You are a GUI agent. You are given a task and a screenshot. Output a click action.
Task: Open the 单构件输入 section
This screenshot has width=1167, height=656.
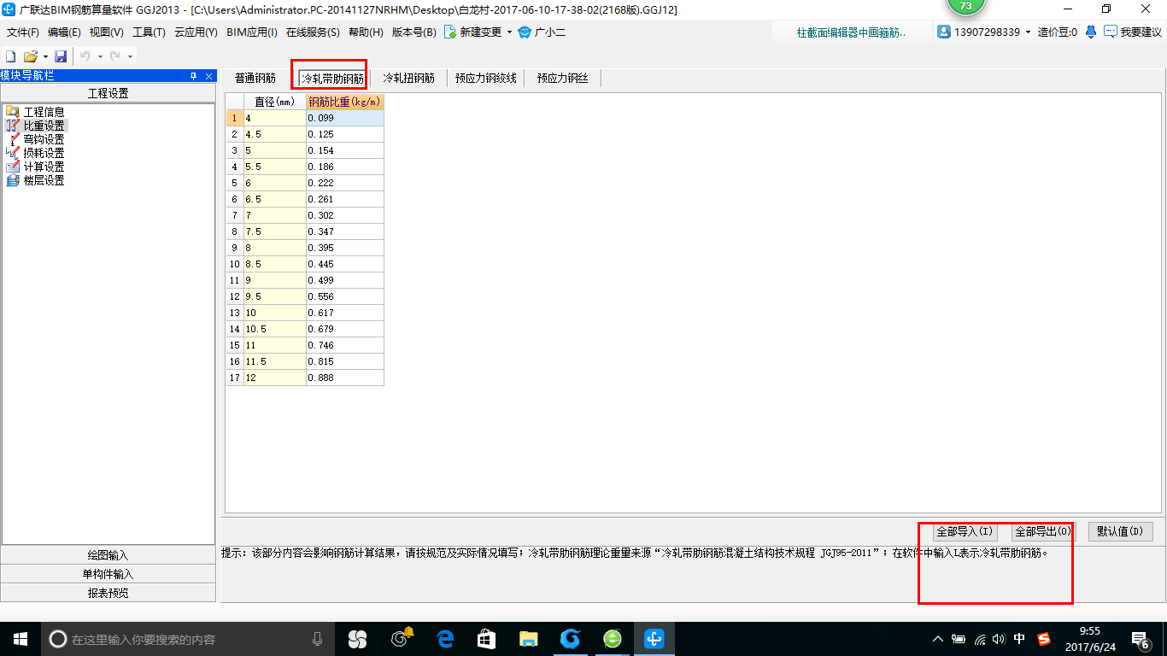click(x=108, y=574)
